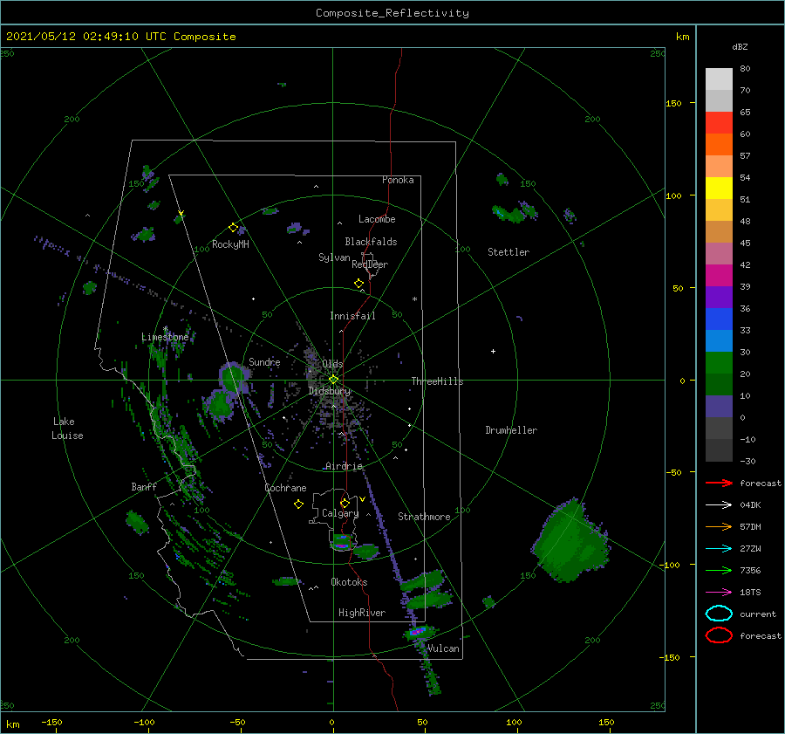Click yellow diamond marker below RedDeer
Viewport: 785px width, 734px height.
pyautogui.click(x=358, y=284)
